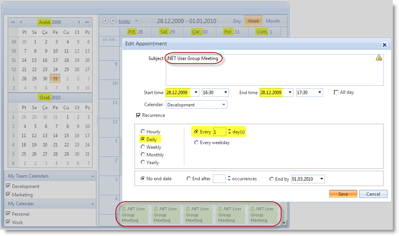Open the .NET User Group Meeting on Wednesday
Viewport: 399px width, 236px height.
pos(198,214)
